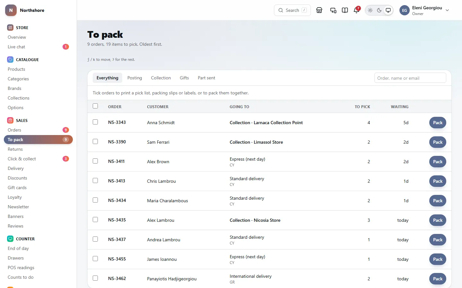This screenshot has height=288, width=462.
Task: Tick checkbox for order NS-3413
Action: coord(95,180)
